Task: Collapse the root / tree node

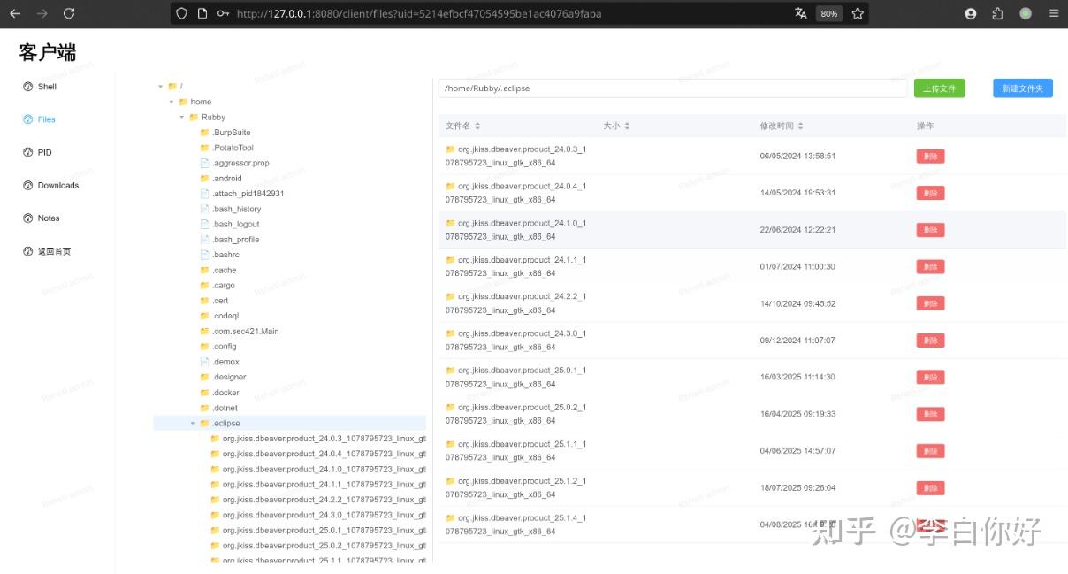Action: pos(161,87)
